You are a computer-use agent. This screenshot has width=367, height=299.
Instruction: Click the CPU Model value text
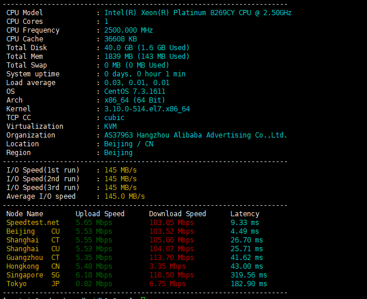[x=198, y=13]
